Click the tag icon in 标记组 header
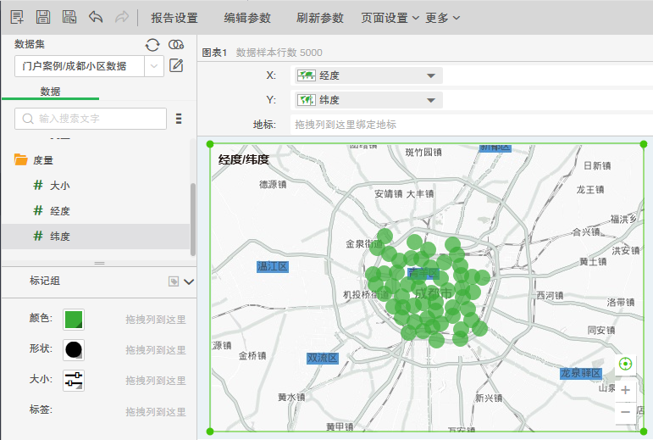Screen dimensions: 653x440 174,281
